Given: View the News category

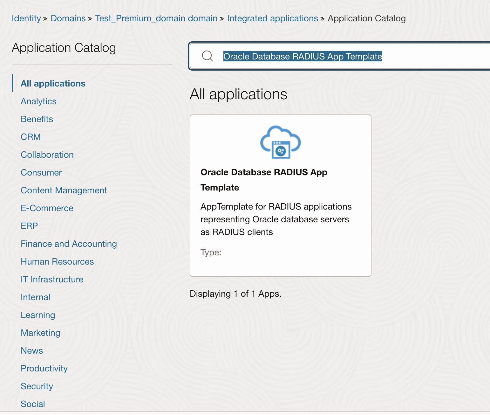Looking at the screenshot, I should [32, 350].
